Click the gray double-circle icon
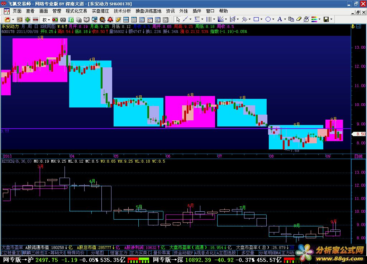The height and width of the screenshot is (264, 367). pos(63,19)
